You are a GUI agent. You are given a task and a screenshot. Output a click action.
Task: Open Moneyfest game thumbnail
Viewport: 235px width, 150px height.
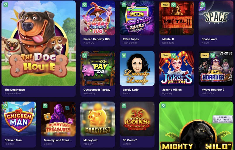tap(98, 119)
